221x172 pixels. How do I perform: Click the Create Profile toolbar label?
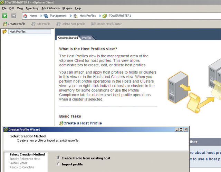(17, 24)
